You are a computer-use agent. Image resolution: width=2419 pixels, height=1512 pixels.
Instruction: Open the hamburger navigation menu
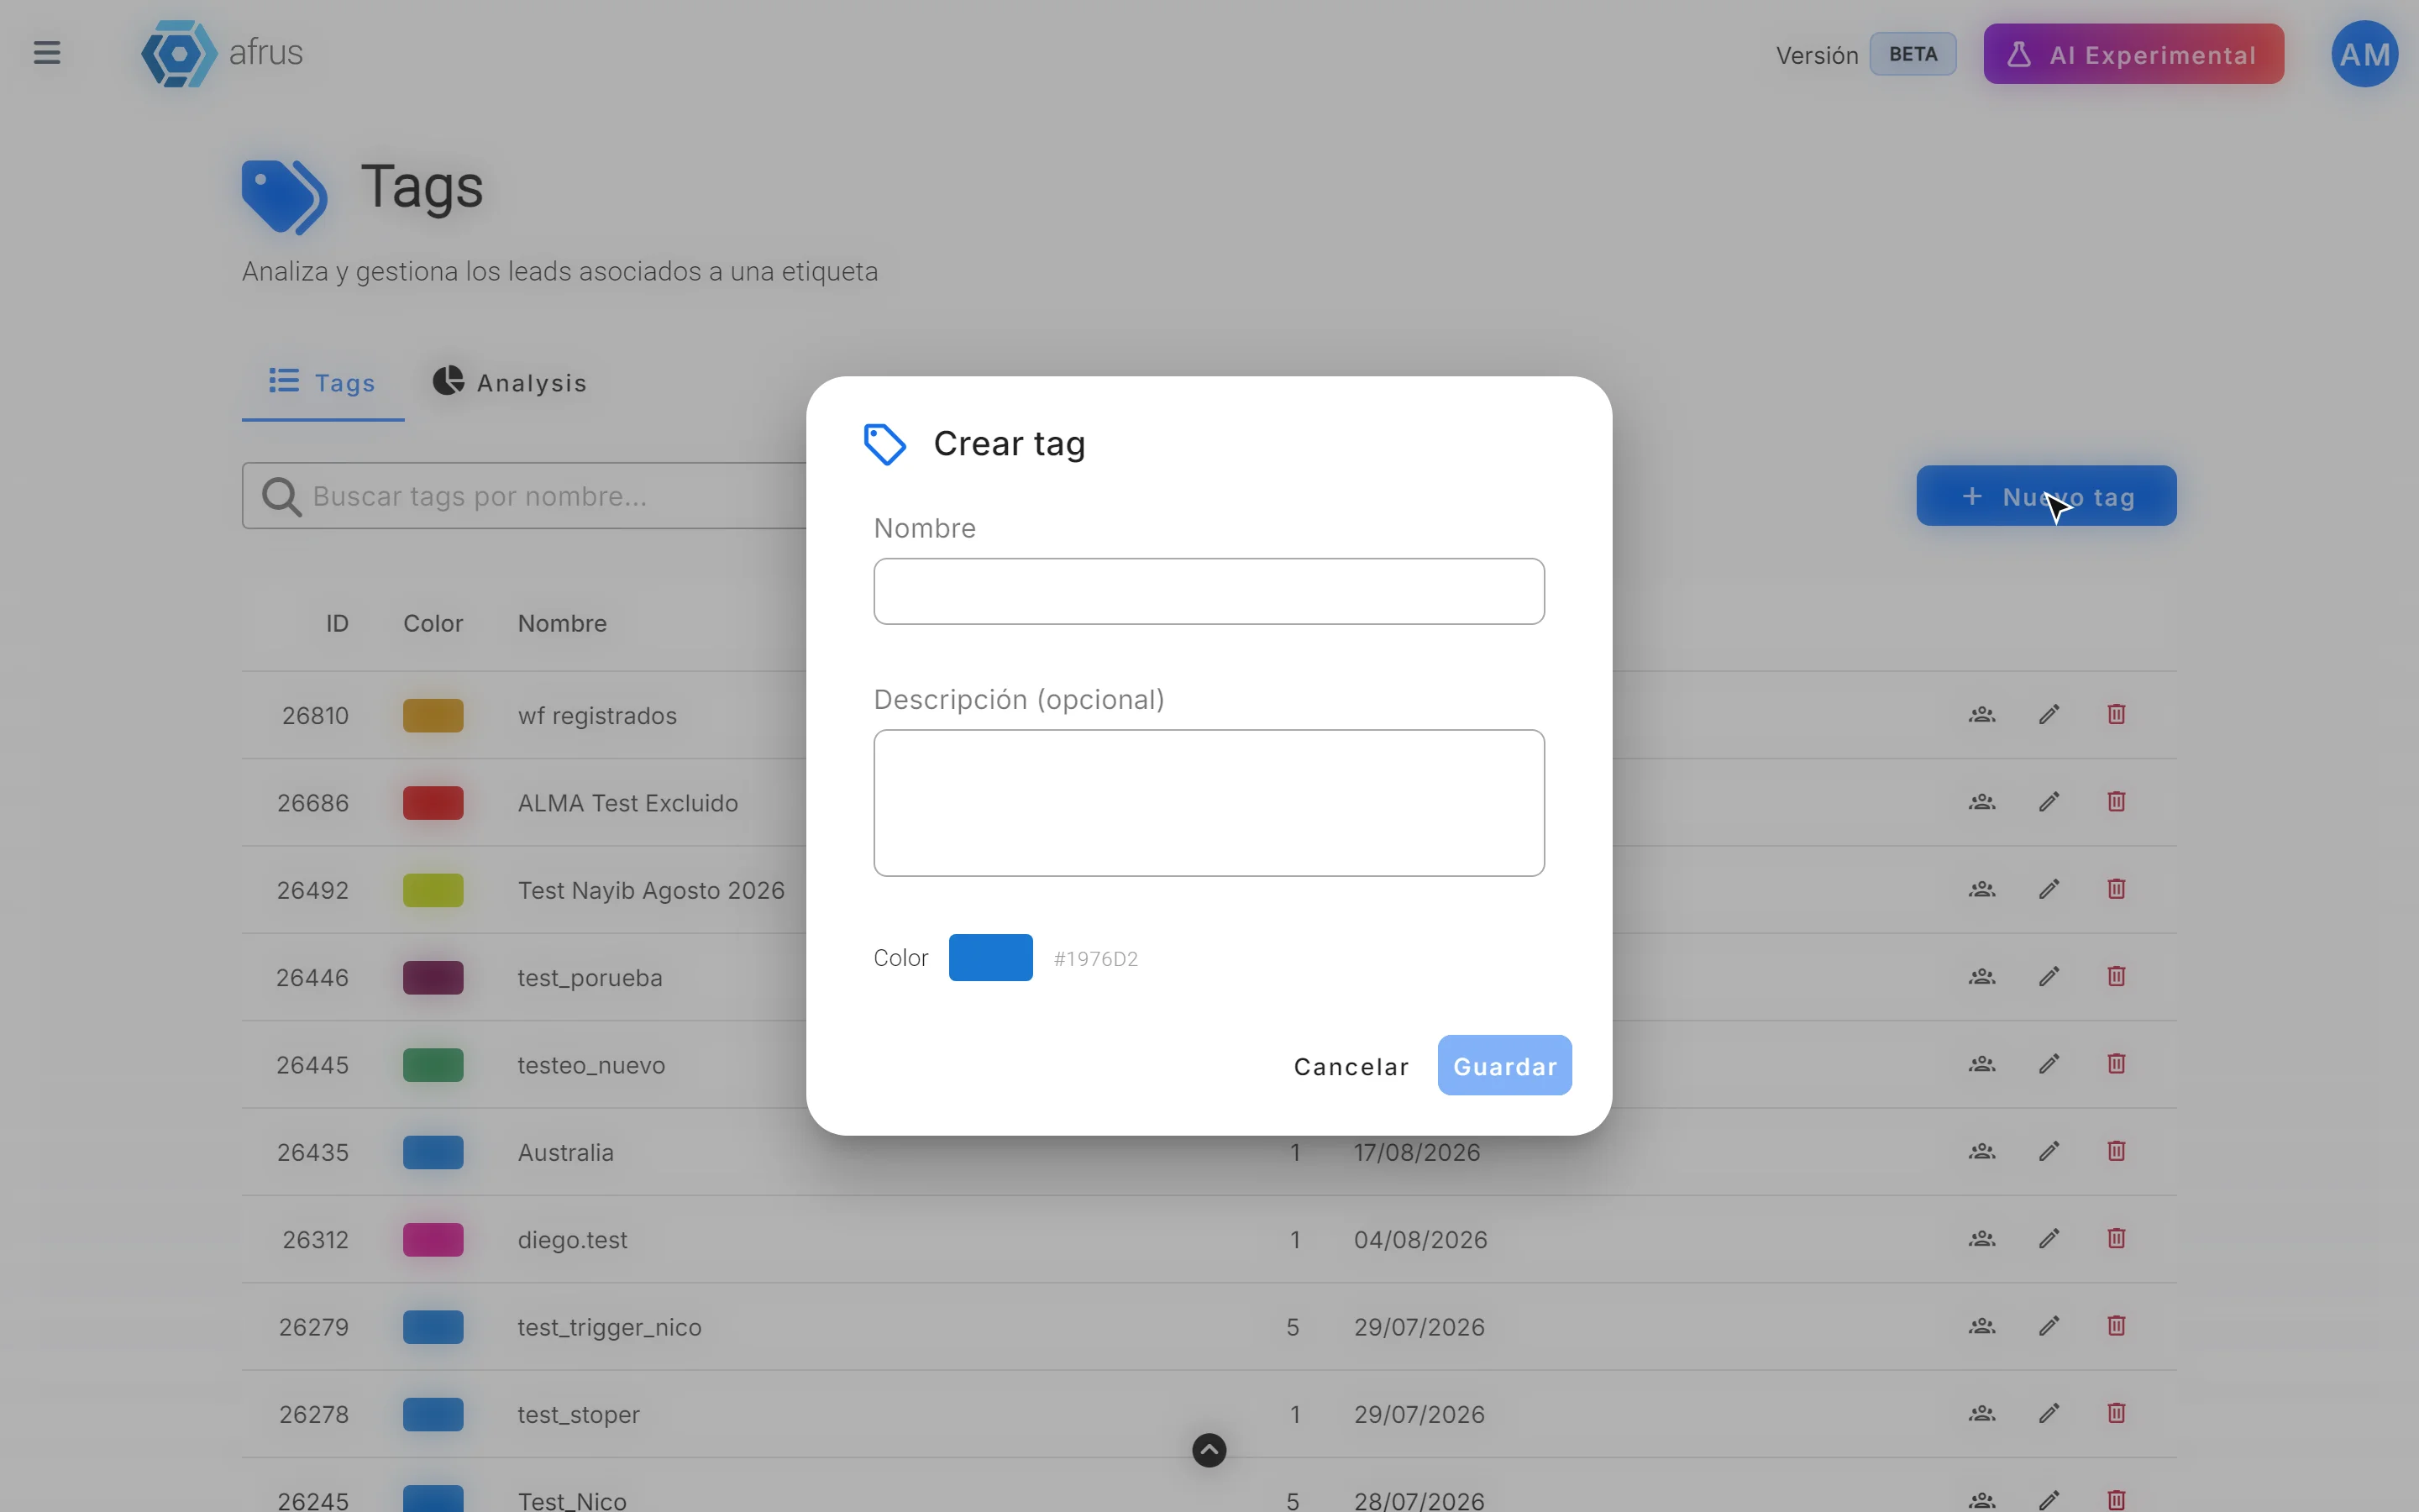(x=46, y=52)
